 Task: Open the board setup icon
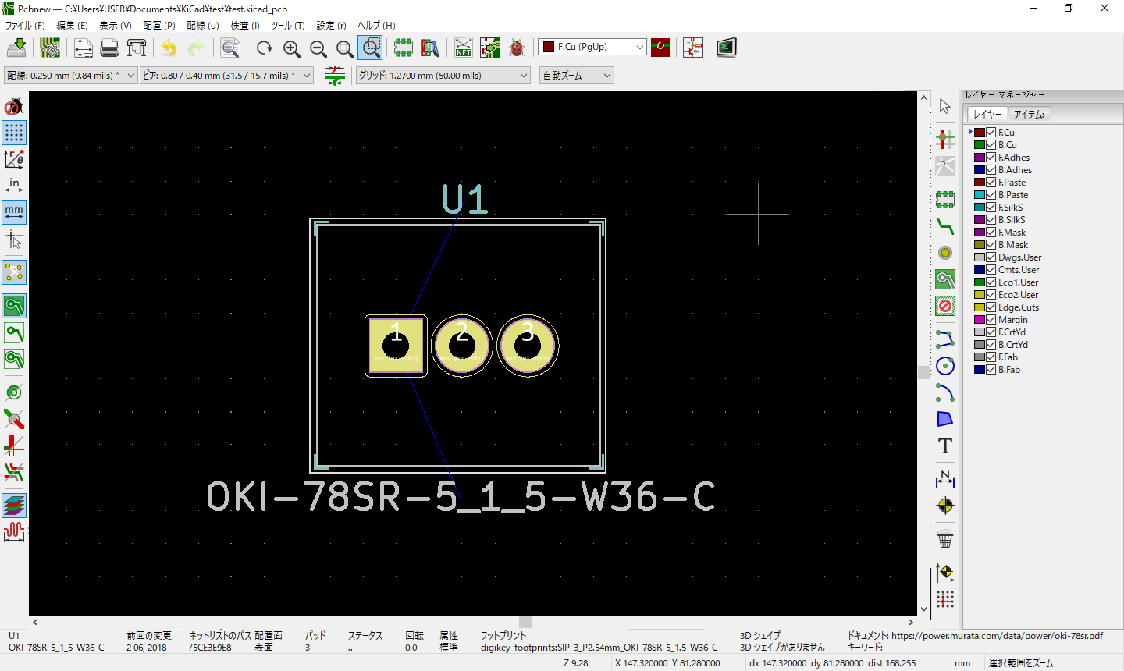coord(50,48)
